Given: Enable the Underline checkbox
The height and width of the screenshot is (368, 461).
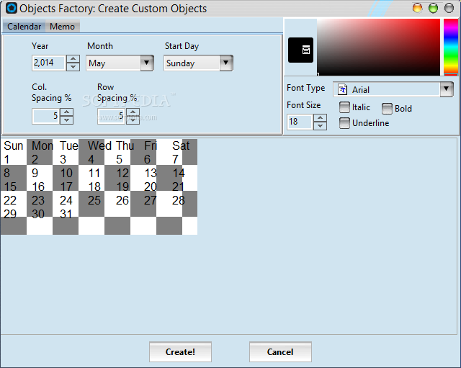Looking at the screenshot, I should 344,123.
